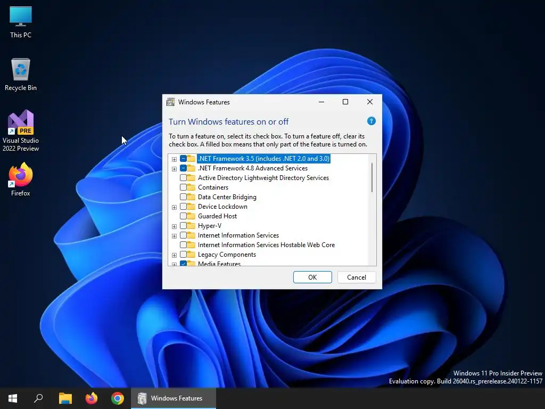Expand the Legacy Components node
Viewport: 545px width, 409px height.
[x=174, y=255]
